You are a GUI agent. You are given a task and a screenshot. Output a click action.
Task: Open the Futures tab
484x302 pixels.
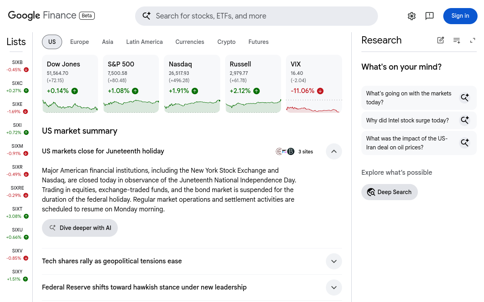[x=259, y=42]
